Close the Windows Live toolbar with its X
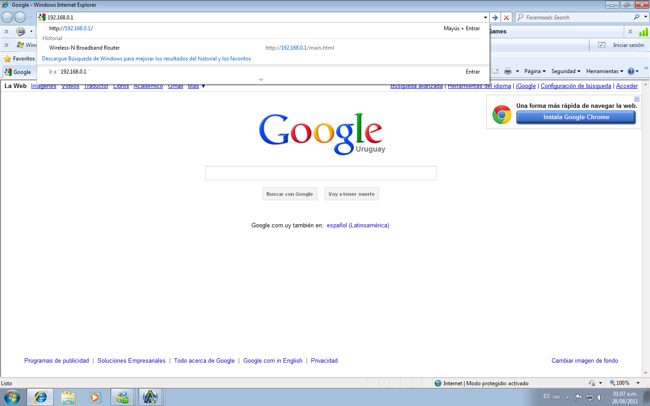650x406 pixels. tap(6, 45)
